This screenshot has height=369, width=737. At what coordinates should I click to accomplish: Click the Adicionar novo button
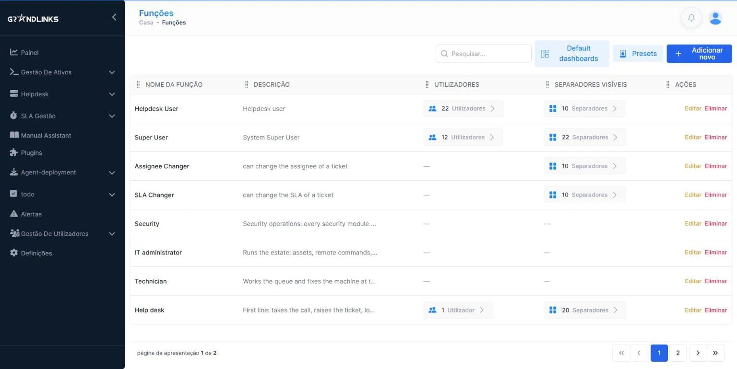tap(699, 54)
